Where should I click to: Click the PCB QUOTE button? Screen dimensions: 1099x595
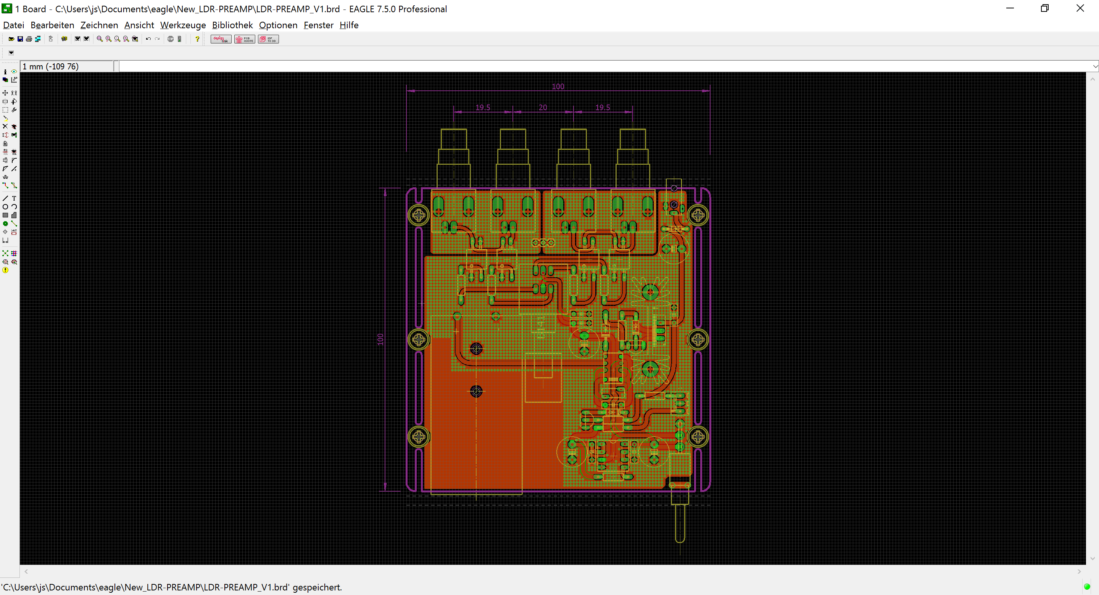245,39
